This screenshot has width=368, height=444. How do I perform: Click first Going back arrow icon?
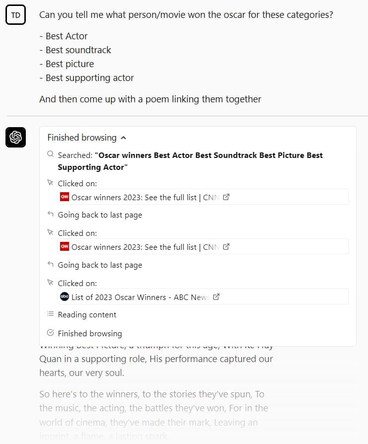pos(50,215)
